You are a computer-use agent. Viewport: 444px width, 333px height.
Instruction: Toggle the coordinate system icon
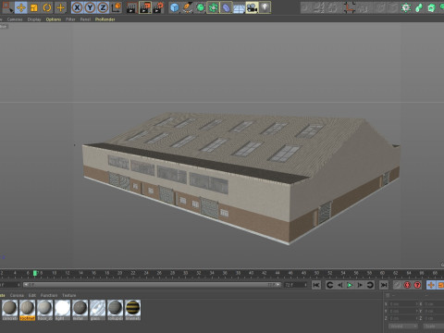click(116, 7)
